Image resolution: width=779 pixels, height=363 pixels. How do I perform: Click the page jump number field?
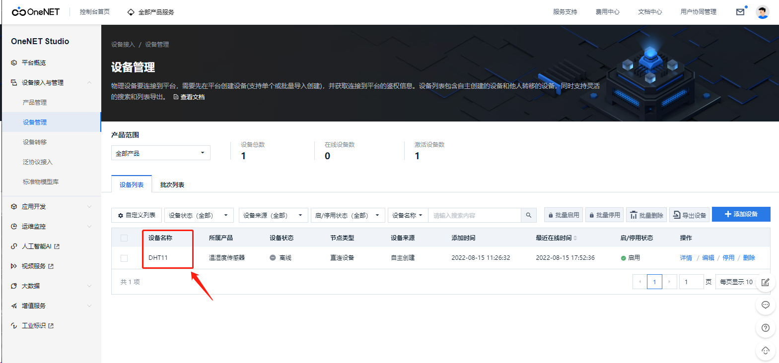[x=691, y=282]
